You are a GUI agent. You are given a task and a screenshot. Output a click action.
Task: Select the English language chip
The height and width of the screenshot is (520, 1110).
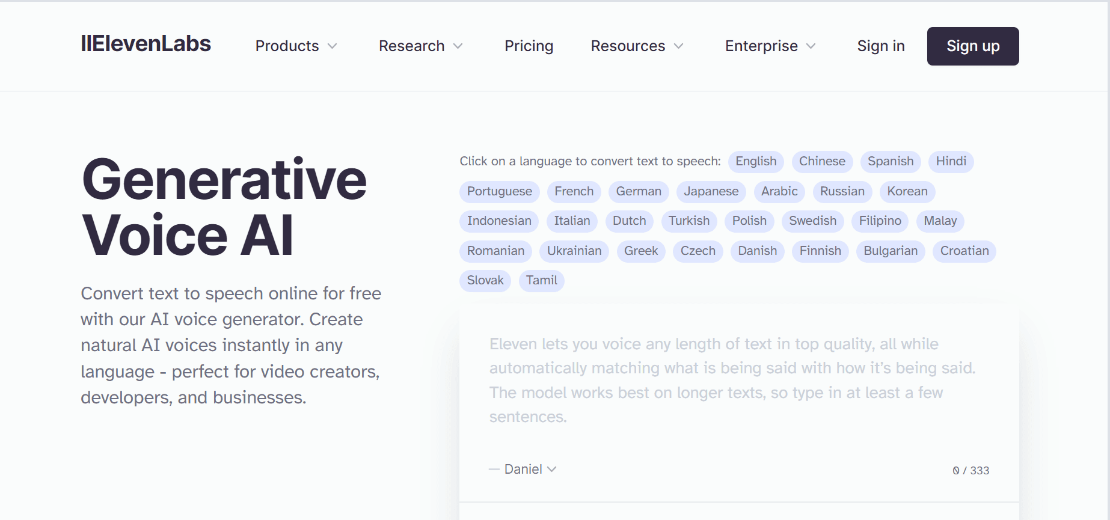coord(756,162)
